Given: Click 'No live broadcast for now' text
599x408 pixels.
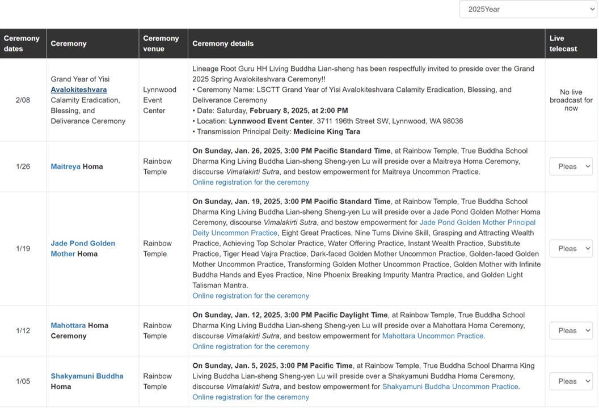Looking at the screenshot, I should pyautogui.click(x=571, y=100).
